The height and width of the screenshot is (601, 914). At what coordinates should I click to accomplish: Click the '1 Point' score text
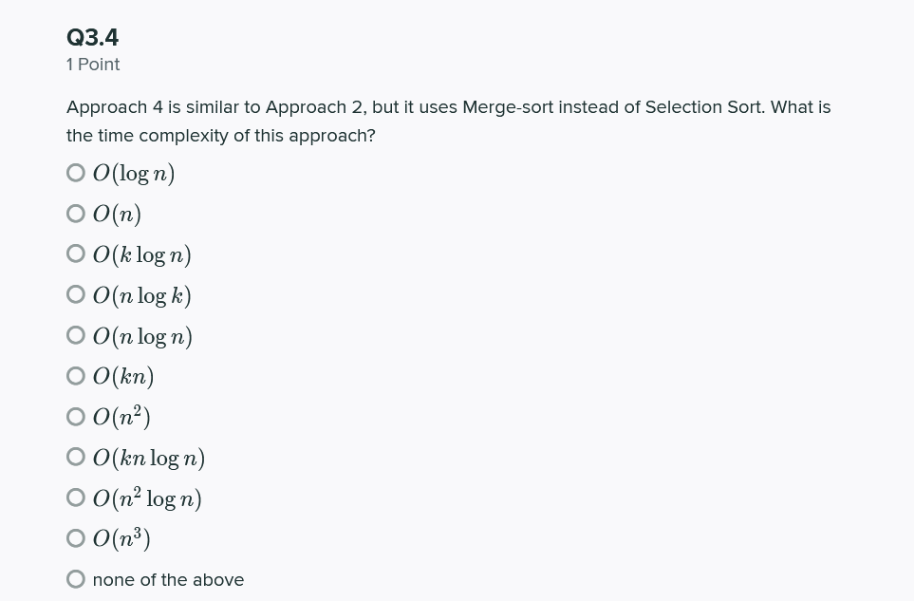(x=93, y=65)
